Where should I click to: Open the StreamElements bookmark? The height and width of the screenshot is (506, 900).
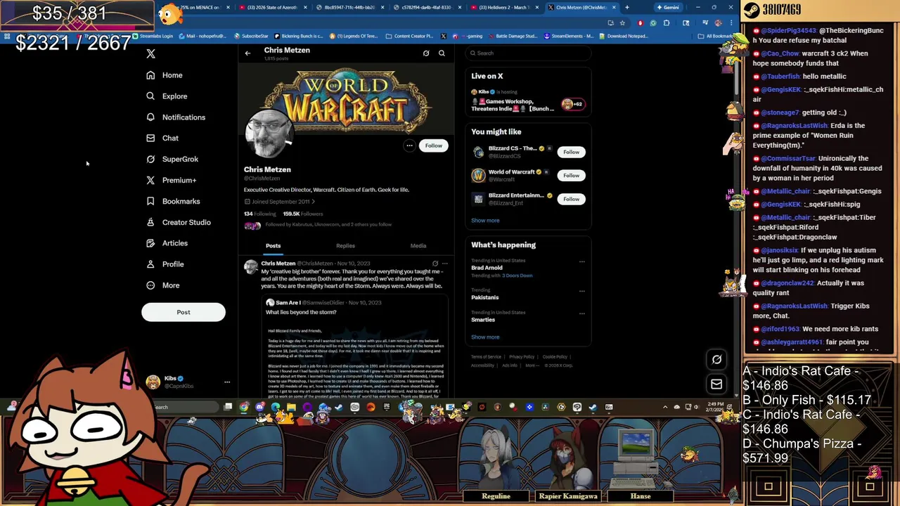coord(570,36)
